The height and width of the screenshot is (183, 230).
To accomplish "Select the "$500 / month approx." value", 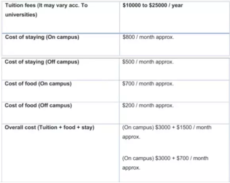I will pos(148,62).
